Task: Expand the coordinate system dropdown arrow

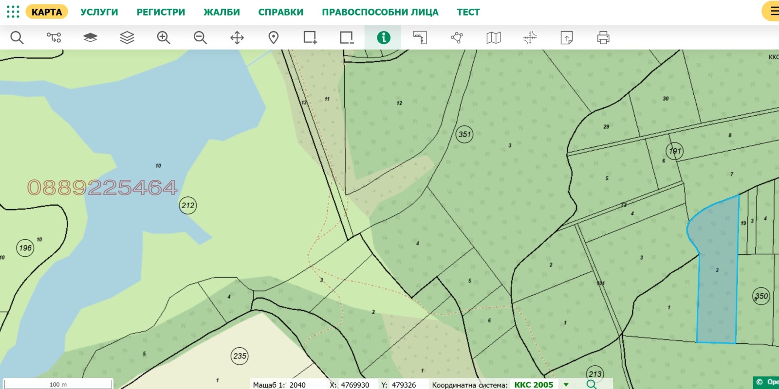Action: pyautogui.click(x=566, y=385)
